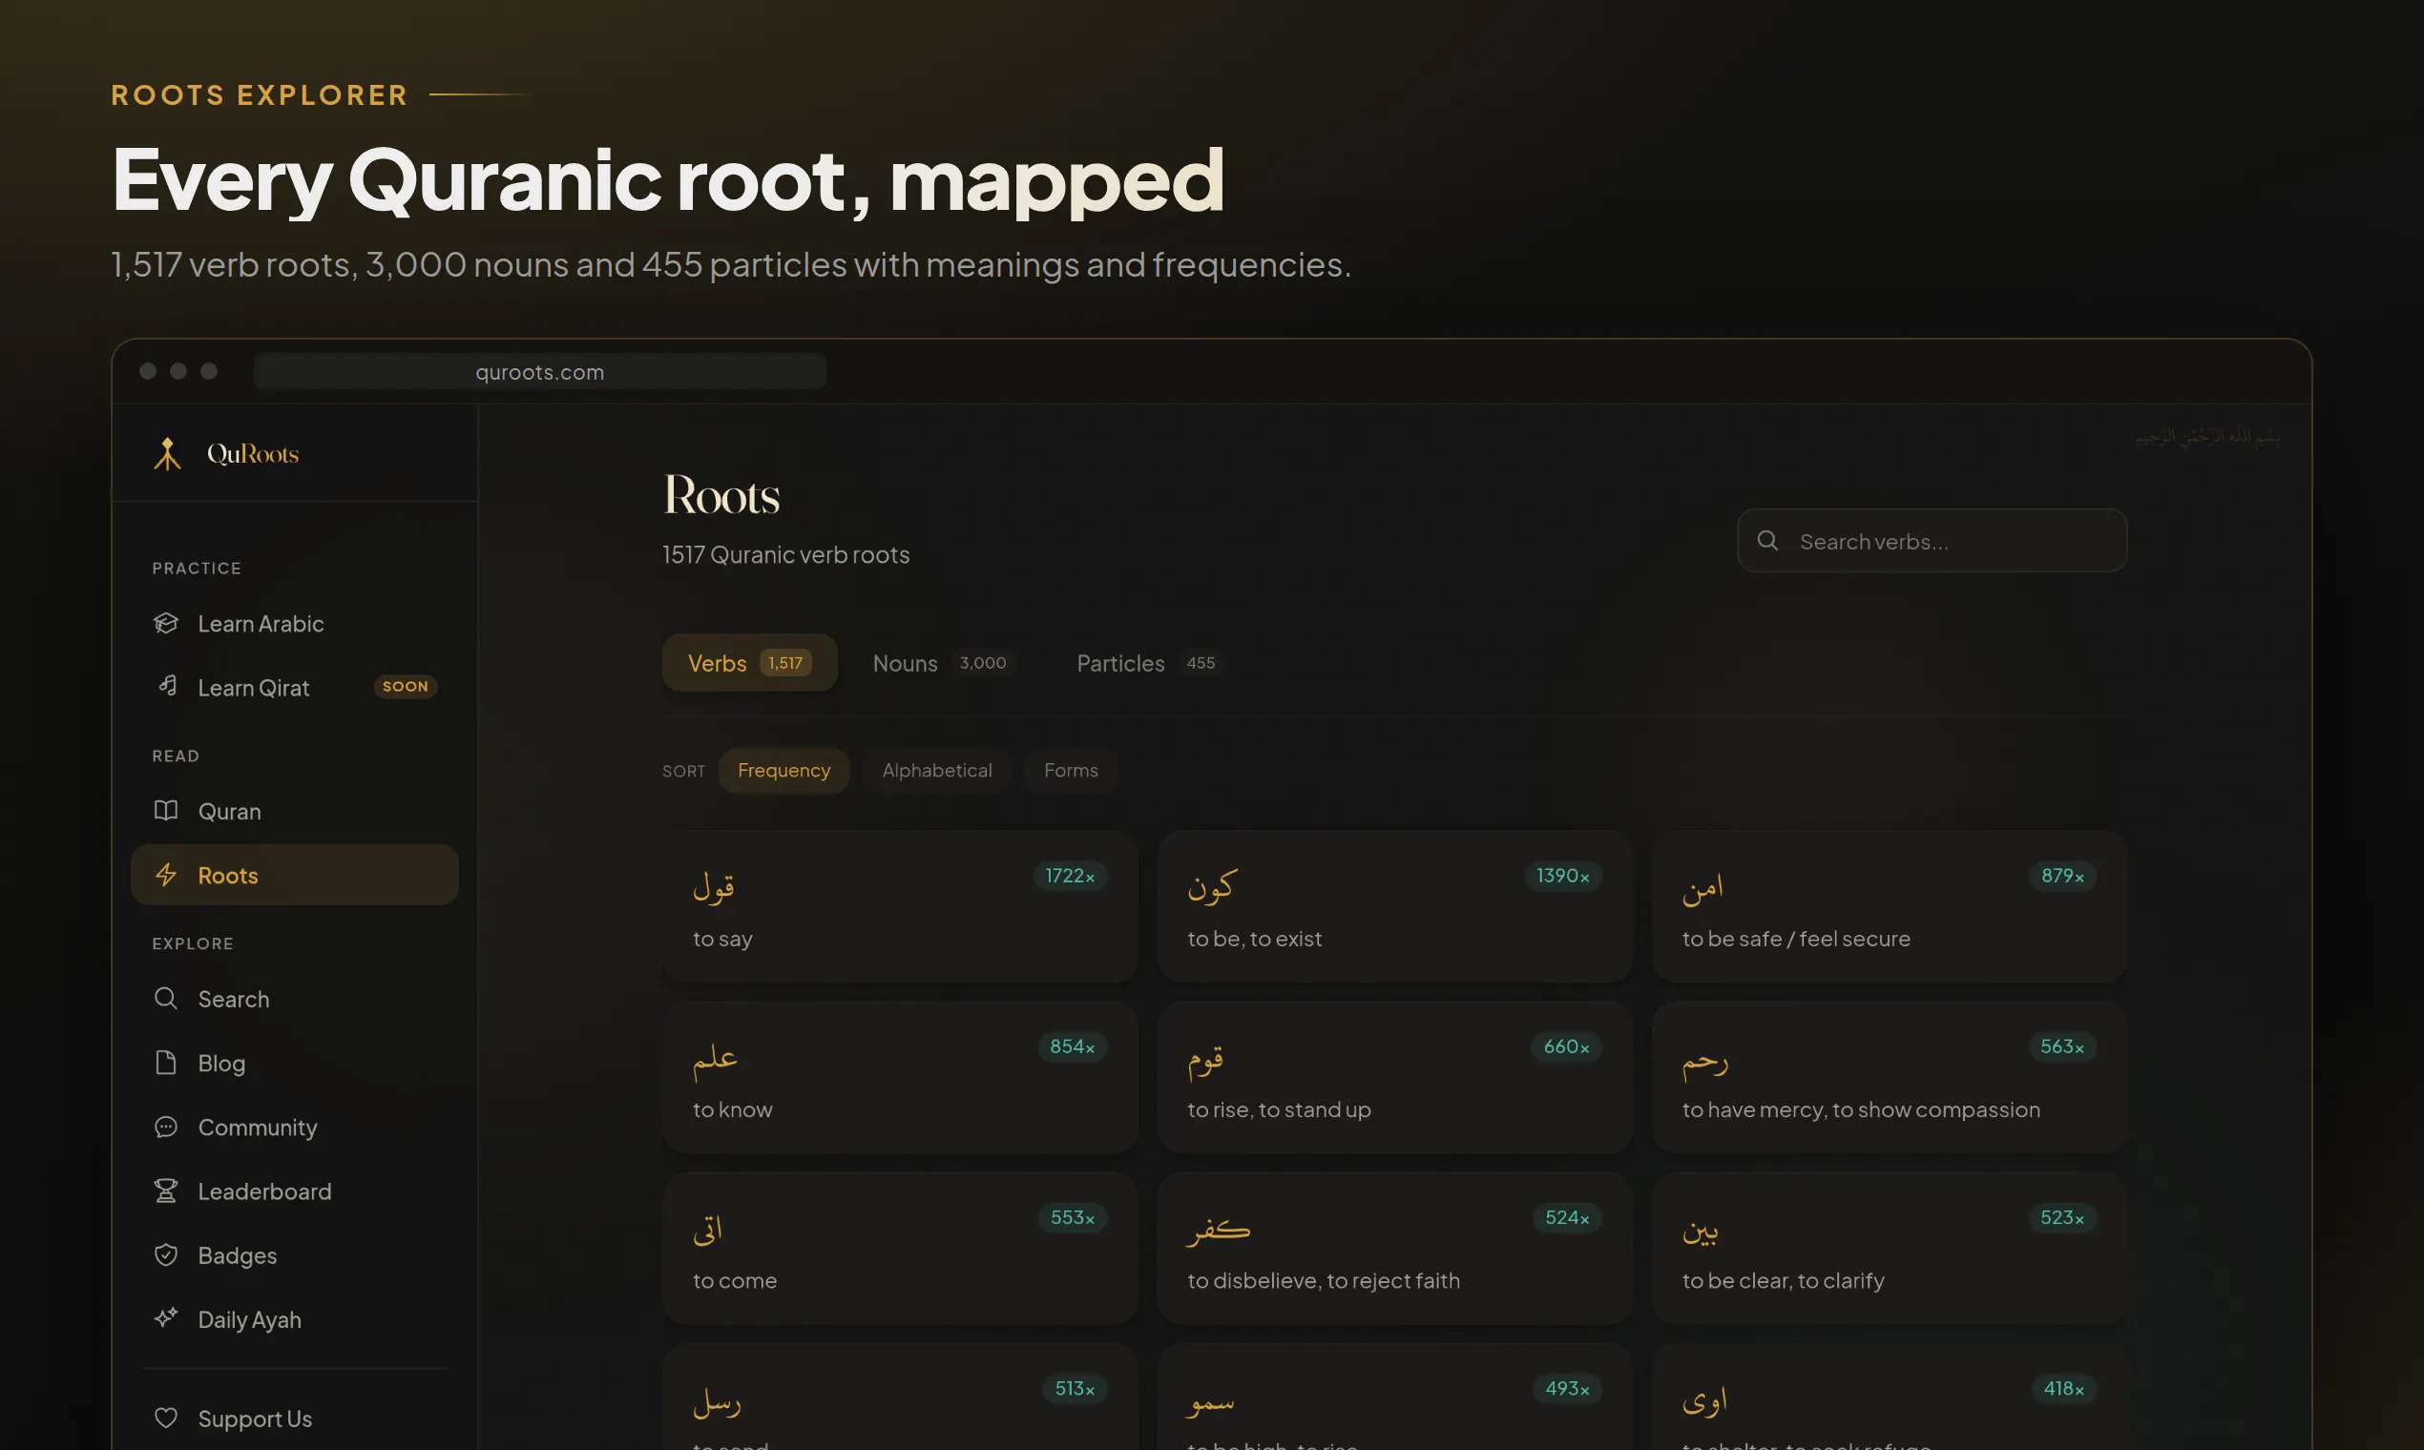Click the 879× frequency badge
This screenshot has height=1450, width=2424.
[2062, 876]
